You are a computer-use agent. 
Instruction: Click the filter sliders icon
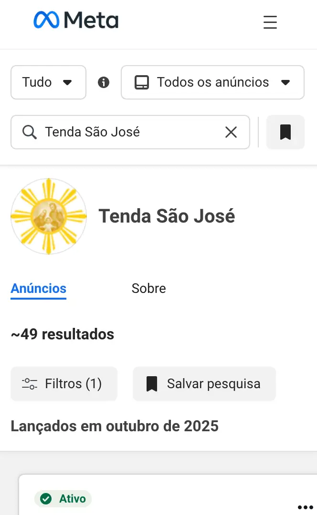[30, 384]
